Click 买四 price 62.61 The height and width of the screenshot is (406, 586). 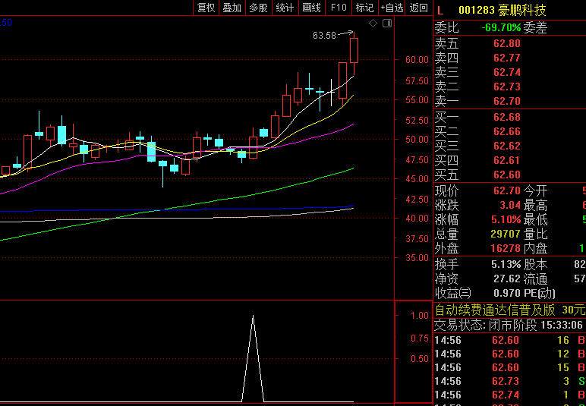click(x=507, y=160)
